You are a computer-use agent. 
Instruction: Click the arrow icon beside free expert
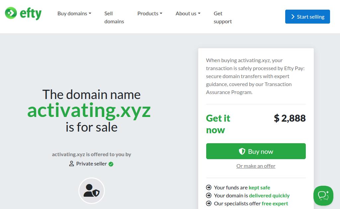coord(209,203)
